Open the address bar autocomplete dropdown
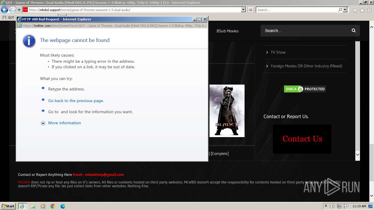The image size is (374, 210). tap(243, 10)
